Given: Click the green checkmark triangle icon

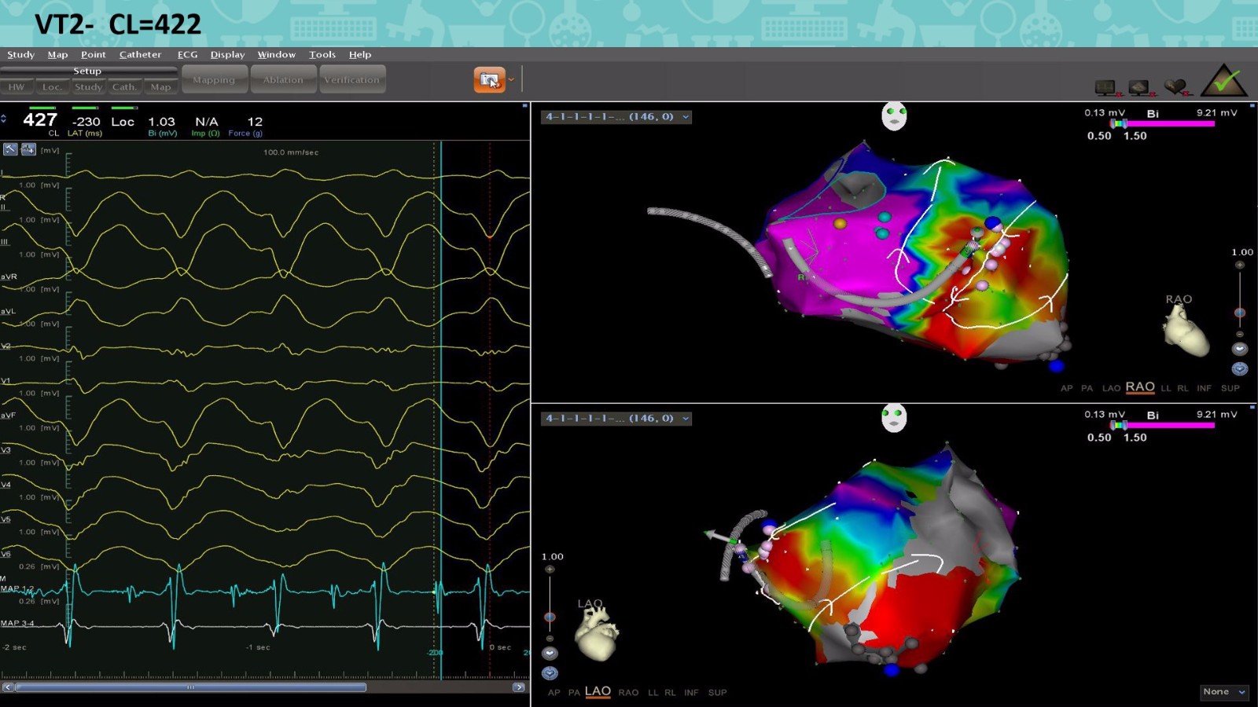Looking at the screenshot, I should (1224, 80).
